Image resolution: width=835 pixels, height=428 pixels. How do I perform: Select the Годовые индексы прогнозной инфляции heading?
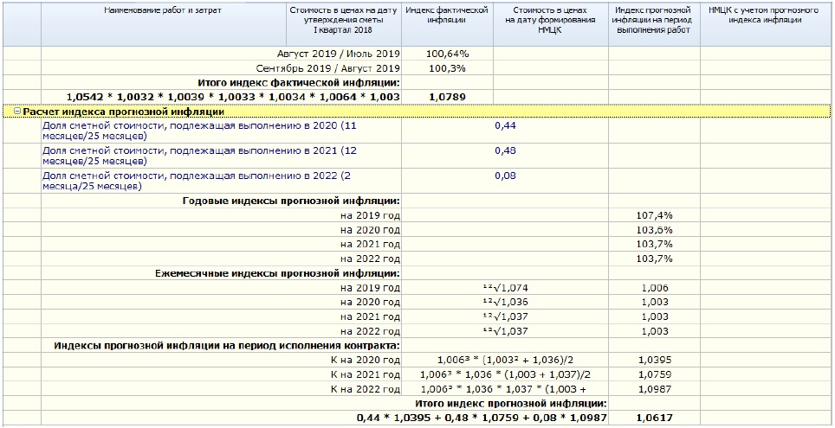(291, 201)
